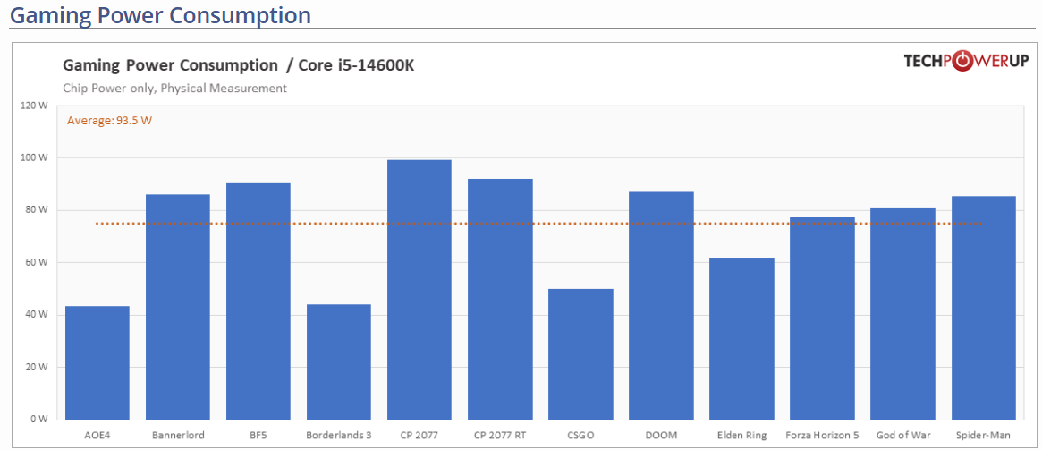Click the '100 W' axis label
Screen dimensions: 1042x450
point(35,158)
